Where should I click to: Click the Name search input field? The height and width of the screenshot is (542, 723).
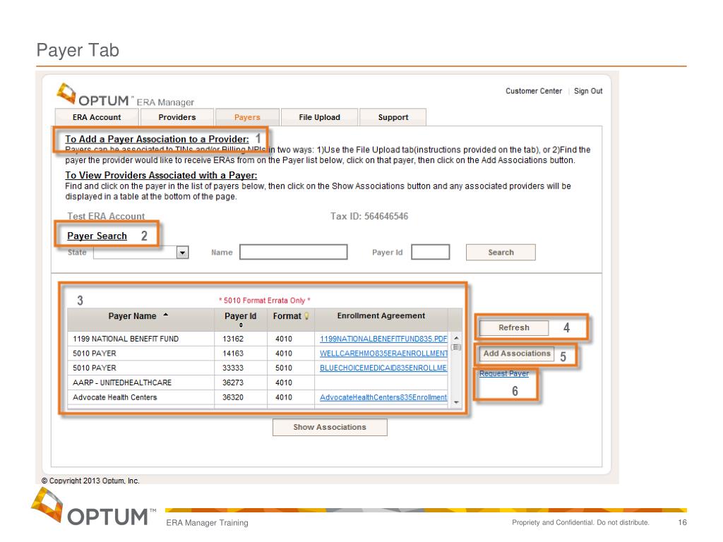point(293,252)
